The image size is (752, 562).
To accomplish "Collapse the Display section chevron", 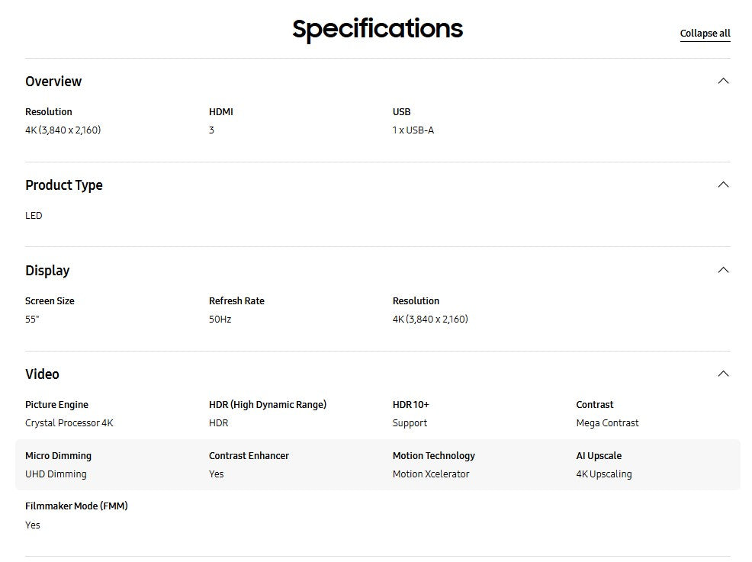I will tap(723, 270).
